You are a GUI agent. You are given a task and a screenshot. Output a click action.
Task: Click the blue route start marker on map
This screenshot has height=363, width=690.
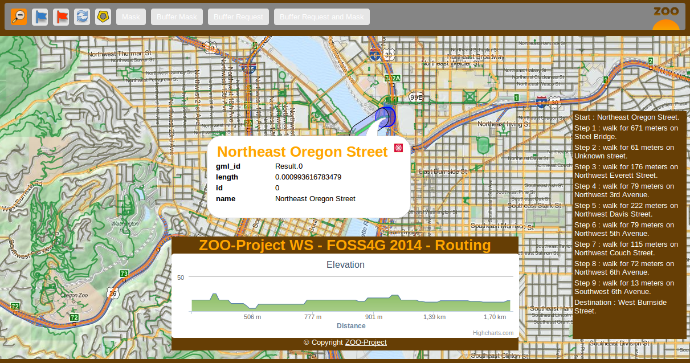pos(386,116)
